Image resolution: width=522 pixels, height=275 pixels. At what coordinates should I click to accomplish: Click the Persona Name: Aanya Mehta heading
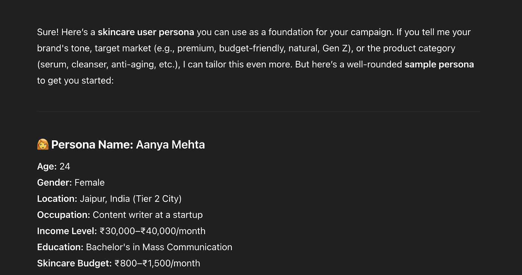[x=128, y=145]
